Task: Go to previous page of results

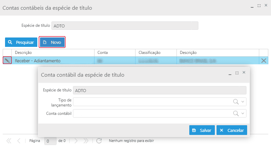Action: 19,141
